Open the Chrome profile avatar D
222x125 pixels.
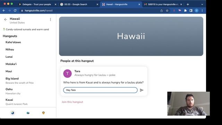197,11
